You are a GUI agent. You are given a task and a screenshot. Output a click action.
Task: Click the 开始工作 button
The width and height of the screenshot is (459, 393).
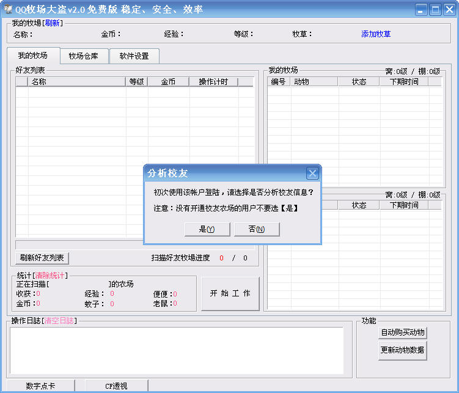(x=230, y=293)
